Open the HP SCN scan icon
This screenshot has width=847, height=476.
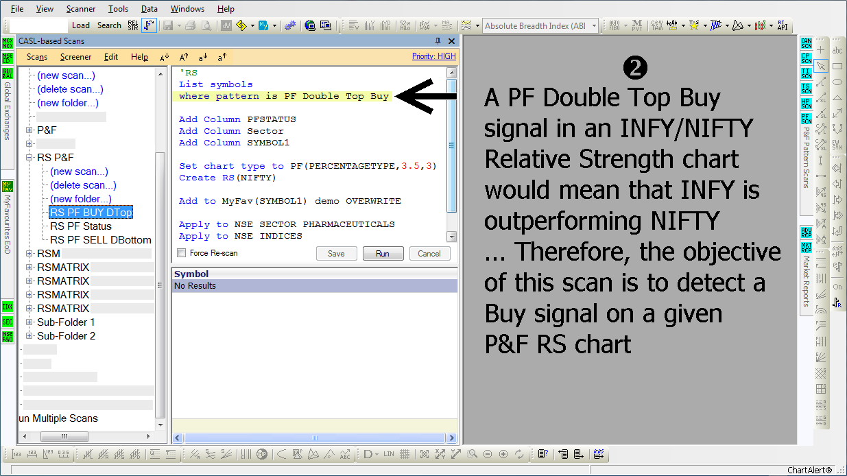807,103
